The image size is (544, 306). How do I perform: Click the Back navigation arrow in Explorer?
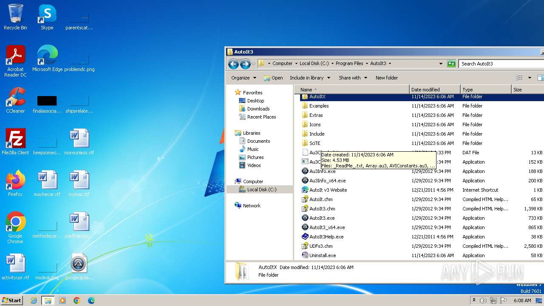pyautogui.click(x=233, y=64)
